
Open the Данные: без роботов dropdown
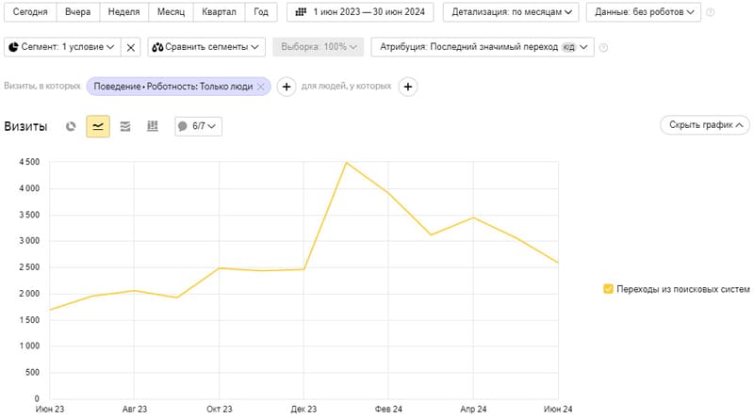pos(644,12)
